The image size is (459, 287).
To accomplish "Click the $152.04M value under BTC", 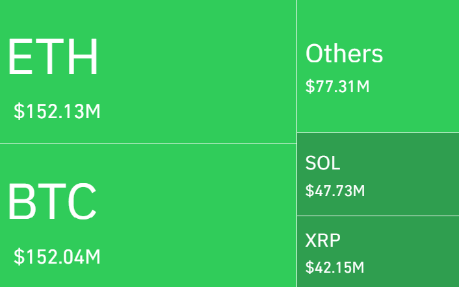I will pyautogui.click(x=57, y=256).
